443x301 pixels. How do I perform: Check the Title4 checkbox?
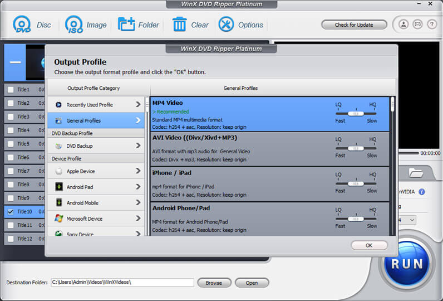tap(11, 130)
